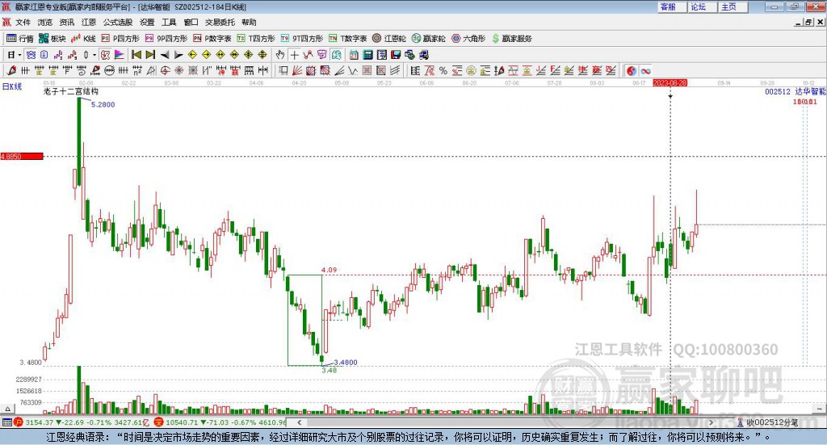The width and height of the screenshot is (827, 445).
Task: Click the red-blue yin-yang icon
Action: click(632, 70)
